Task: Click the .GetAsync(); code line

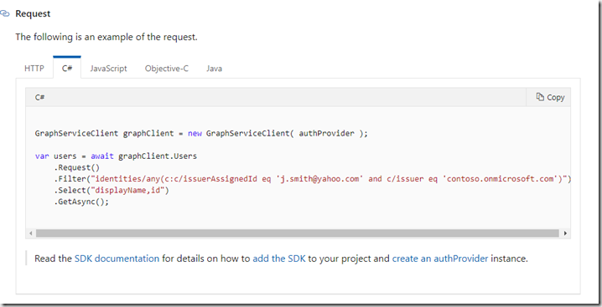Action: click(81, 202)
